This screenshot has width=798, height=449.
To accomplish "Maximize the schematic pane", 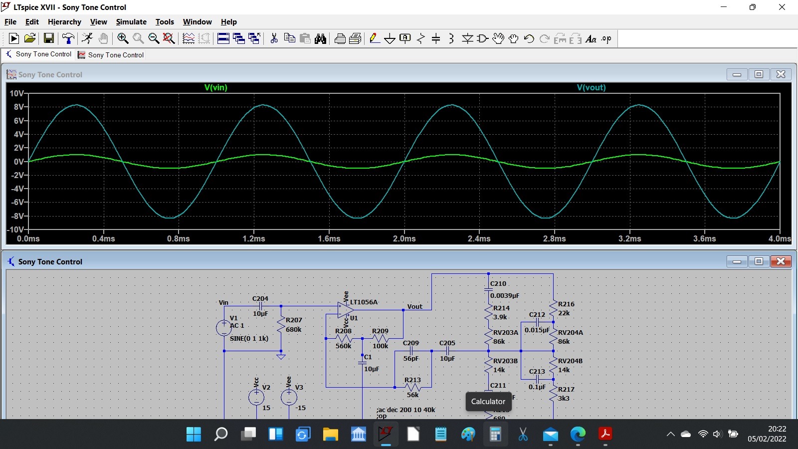I will click(x=759, y=261).
